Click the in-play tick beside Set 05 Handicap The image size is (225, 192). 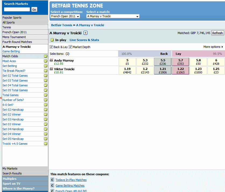click(46, 139)
